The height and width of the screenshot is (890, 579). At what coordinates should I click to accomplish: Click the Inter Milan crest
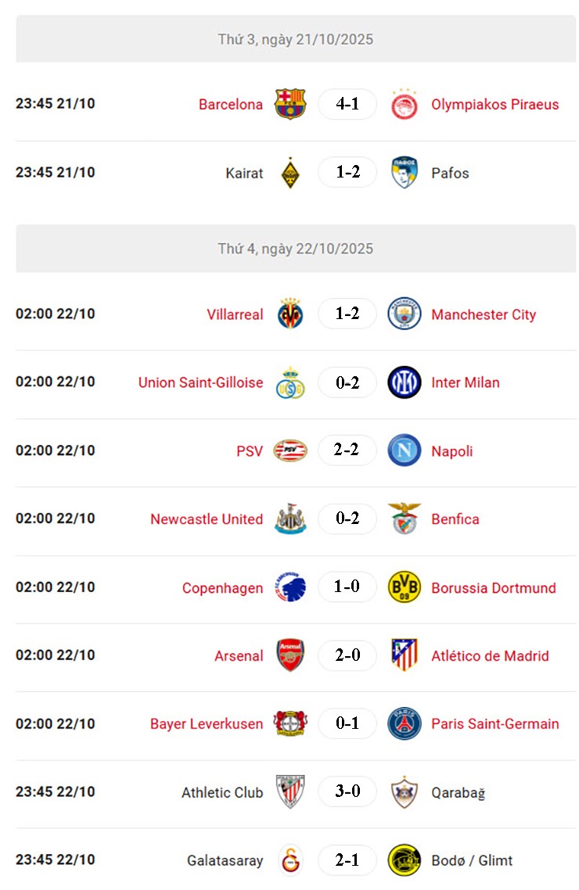(404, 382)
